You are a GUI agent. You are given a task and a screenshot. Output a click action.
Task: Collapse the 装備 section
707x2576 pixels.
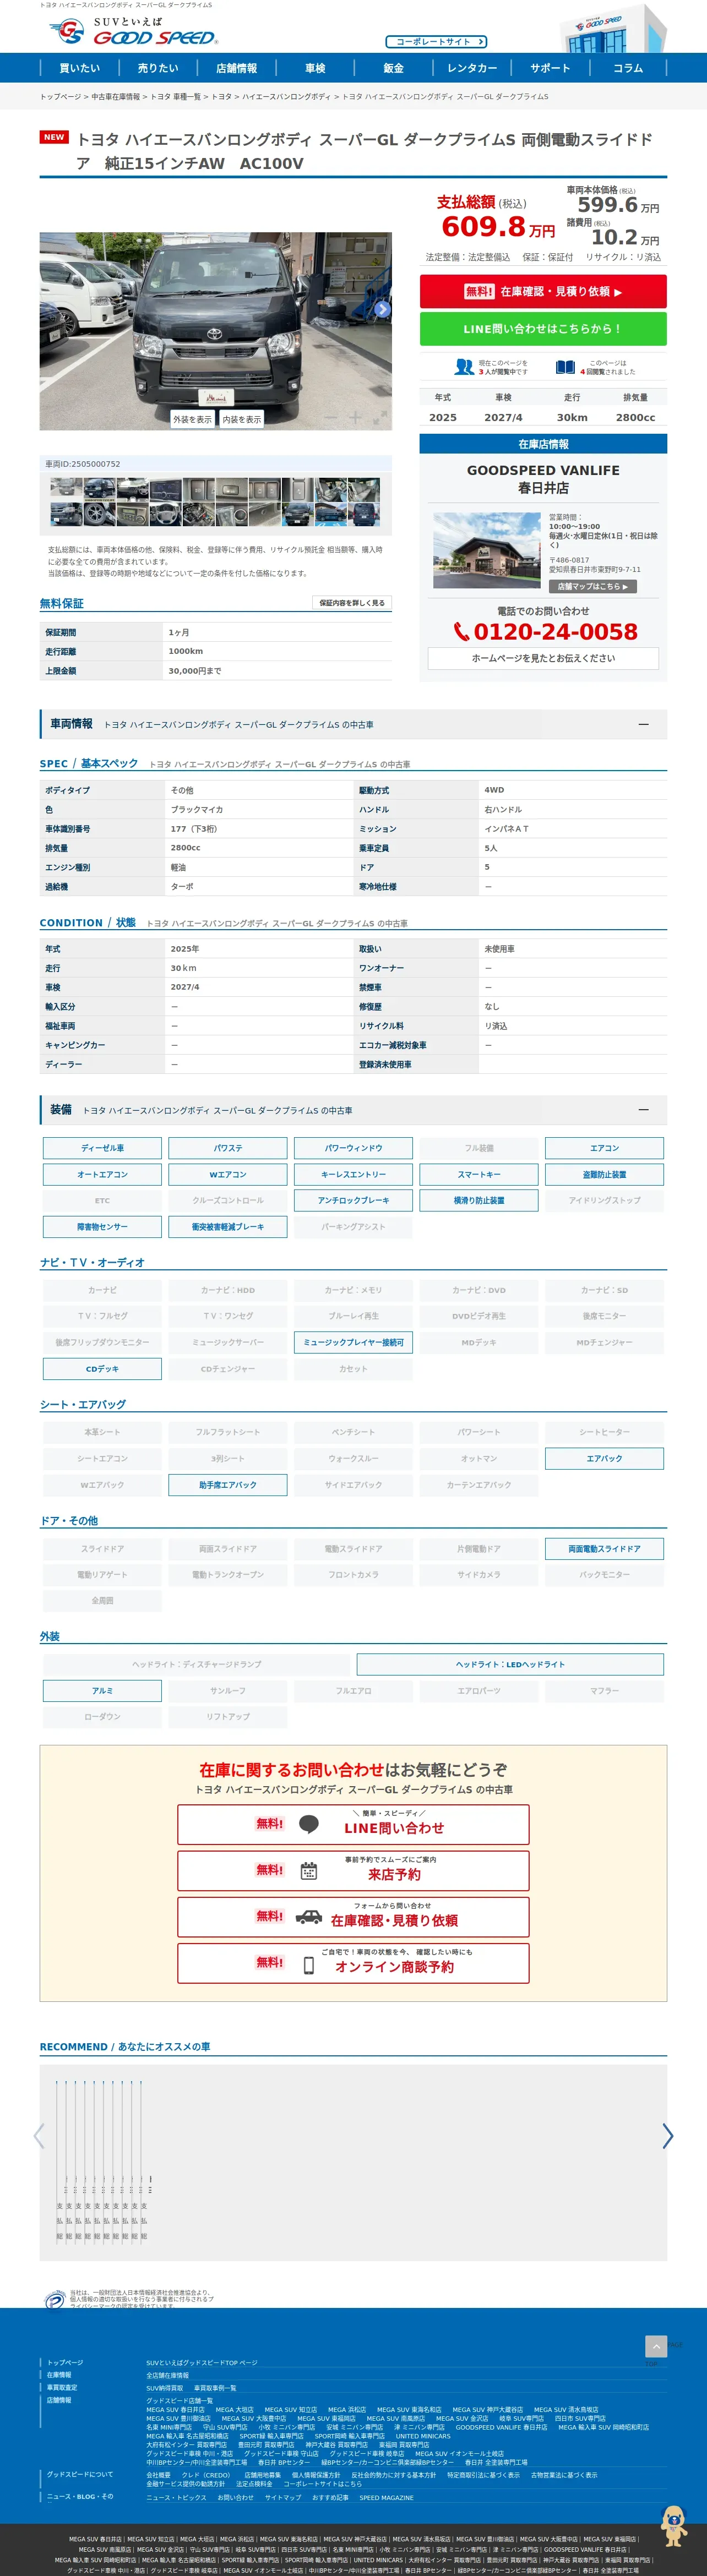[x=643, y=1110]
